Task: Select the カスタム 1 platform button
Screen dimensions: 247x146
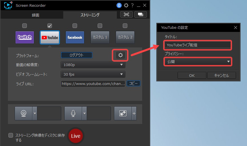Action: (100, 37)
